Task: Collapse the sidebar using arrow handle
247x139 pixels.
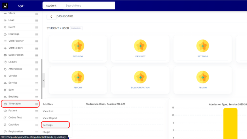Action: tap(44, 81)
